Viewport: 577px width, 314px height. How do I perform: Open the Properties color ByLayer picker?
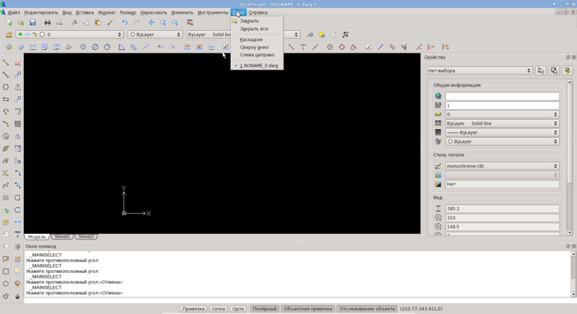502,141
